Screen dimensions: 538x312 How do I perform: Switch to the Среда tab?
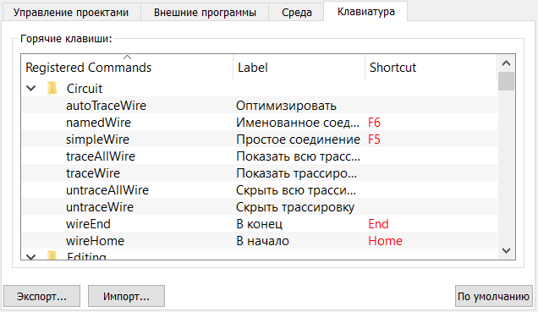coord(296,13)
